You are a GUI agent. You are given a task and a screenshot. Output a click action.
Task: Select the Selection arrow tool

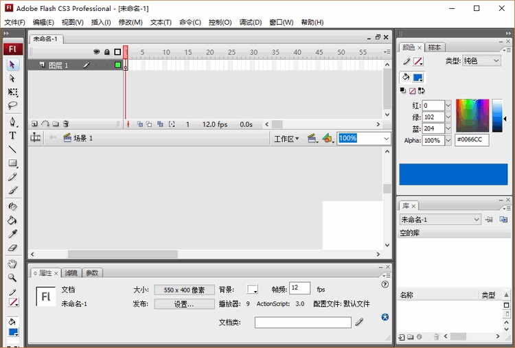click(12, 65)
